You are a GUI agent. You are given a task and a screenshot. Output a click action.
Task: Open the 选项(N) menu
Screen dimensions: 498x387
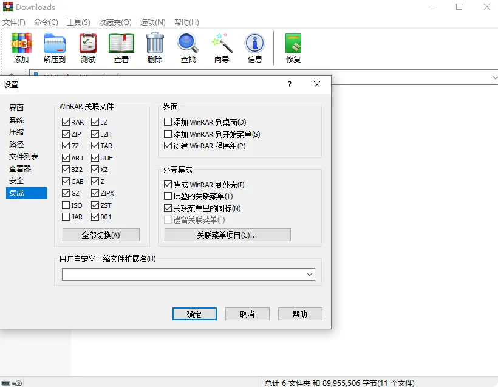(x=153, y=22)
